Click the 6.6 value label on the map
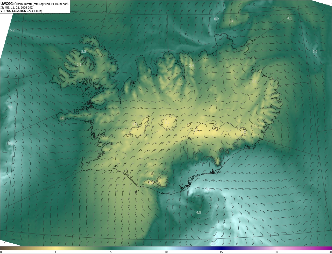332x254 pixels. [x=315, y=52]
